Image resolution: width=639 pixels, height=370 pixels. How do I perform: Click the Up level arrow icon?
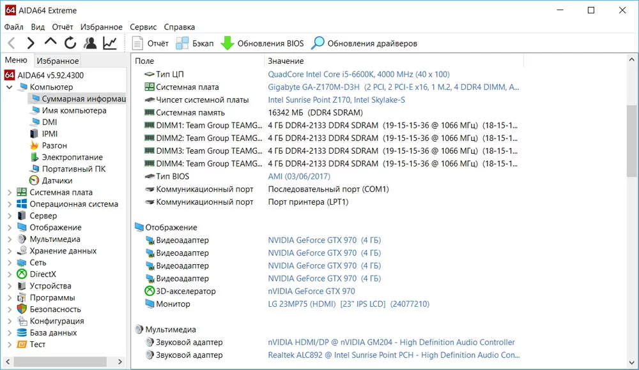coord(50,42)
